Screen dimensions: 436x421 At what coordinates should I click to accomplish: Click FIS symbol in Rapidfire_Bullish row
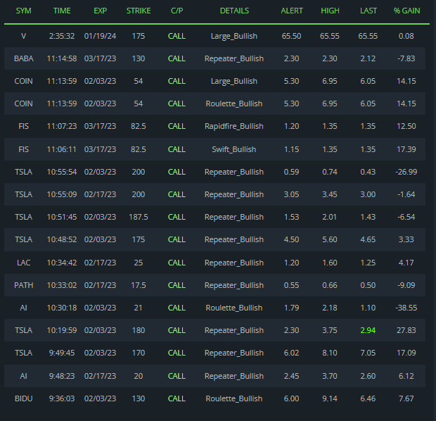[23, 127]
